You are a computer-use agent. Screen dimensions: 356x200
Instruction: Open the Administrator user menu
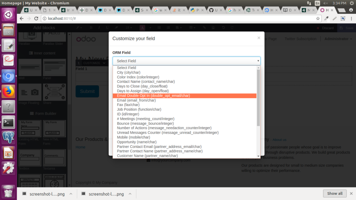tap(337, 39)
